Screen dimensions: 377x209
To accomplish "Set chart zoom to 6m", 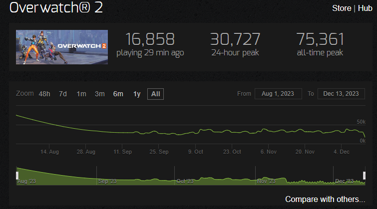I will pyautogui.click(x=118, y=94).
